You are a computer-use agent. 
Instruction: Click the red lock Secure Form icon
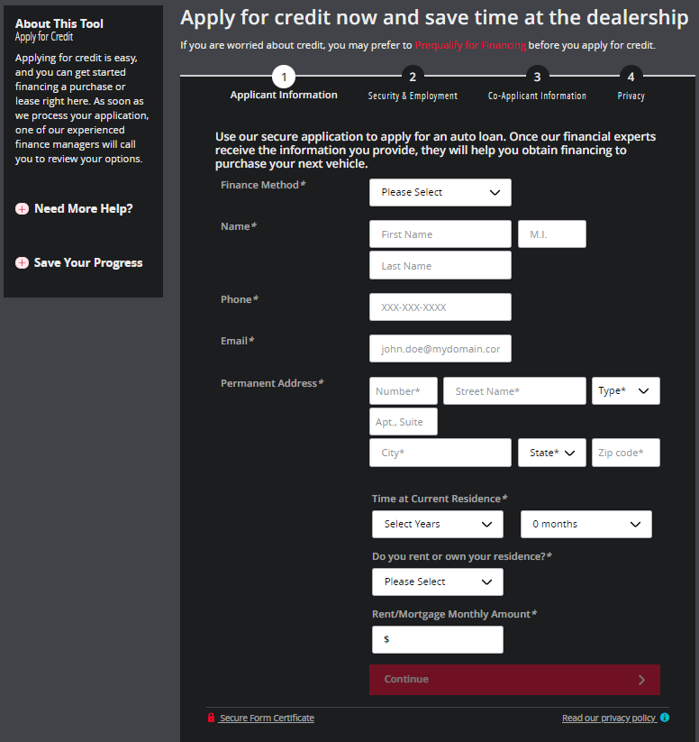click(x=211, y=719)
